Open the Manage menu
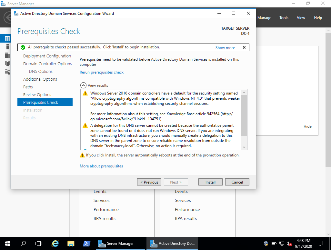The image size is (331, 250). coord(264,18)
